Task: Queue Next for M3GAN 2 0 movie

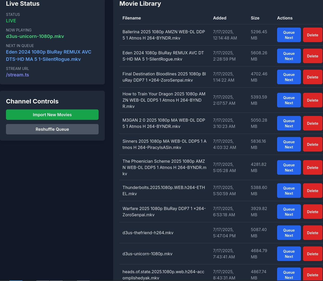Action: 289,123
